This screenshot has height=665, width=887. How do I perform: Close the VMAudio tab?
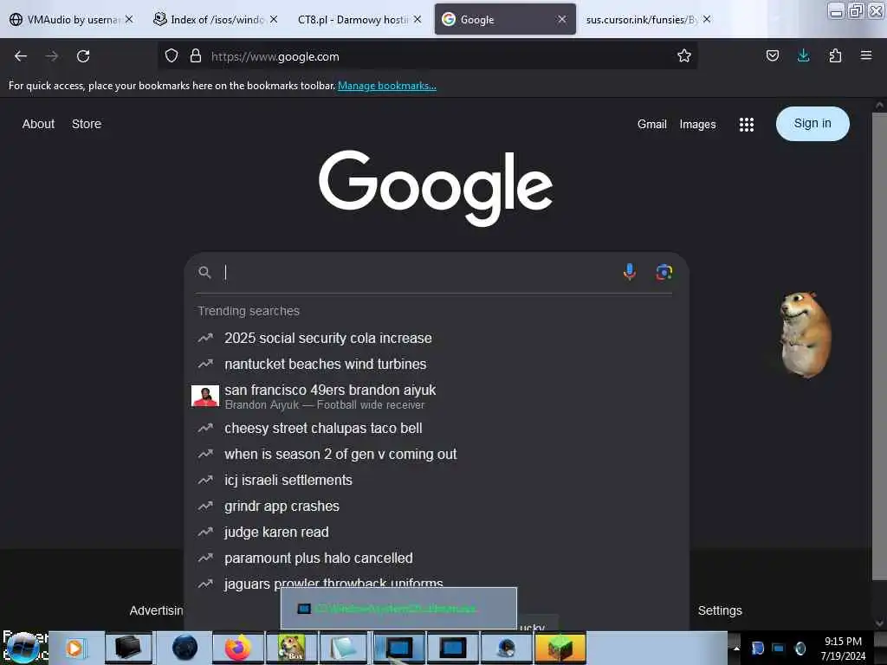129,19
